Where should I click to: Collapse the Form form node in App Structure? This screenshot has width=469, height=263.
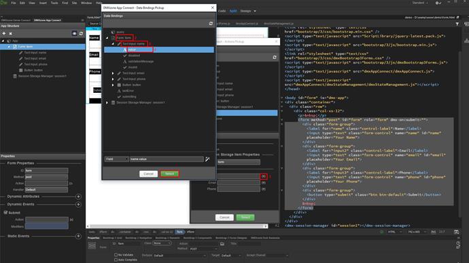9,47
